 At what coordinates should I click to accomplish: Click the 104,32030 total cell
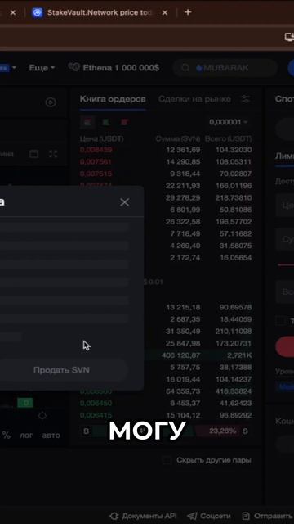coord(234,150)
